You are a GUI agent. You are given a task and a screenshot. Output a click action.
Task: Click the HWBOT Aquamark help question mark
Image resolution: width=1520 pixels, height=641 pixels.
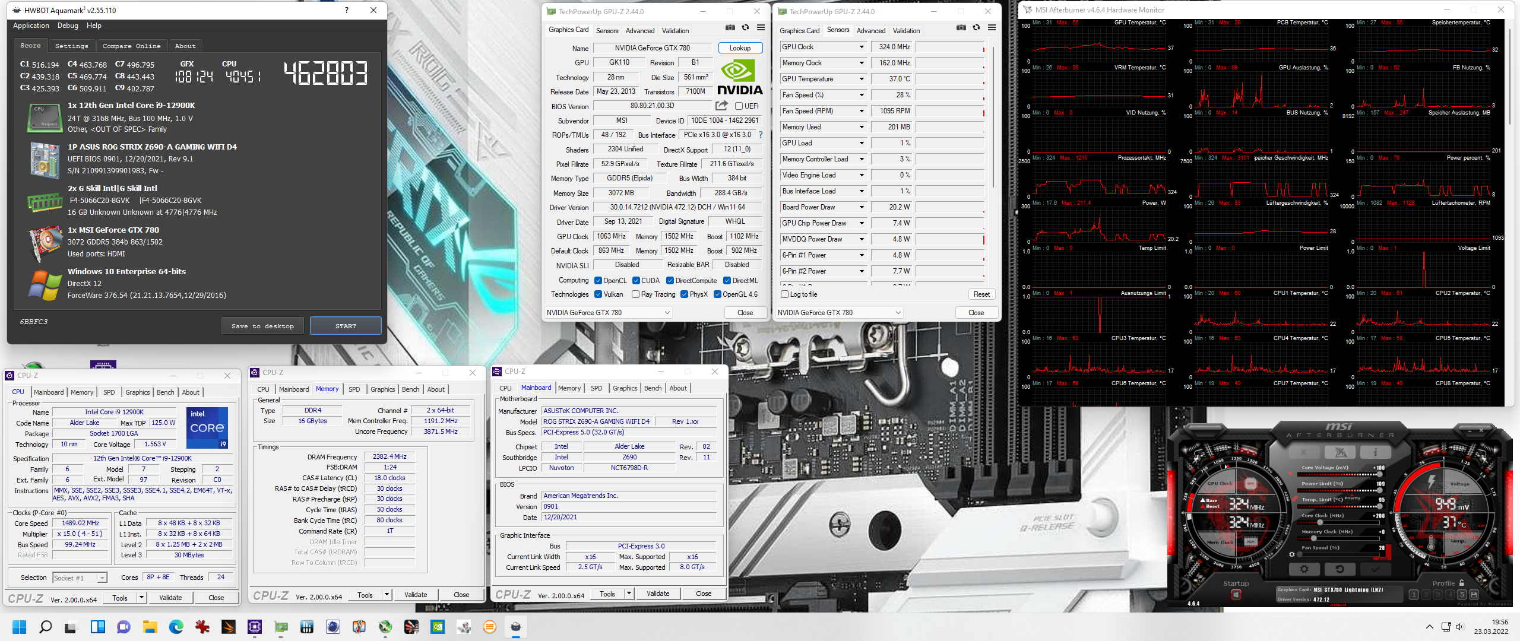347,10
